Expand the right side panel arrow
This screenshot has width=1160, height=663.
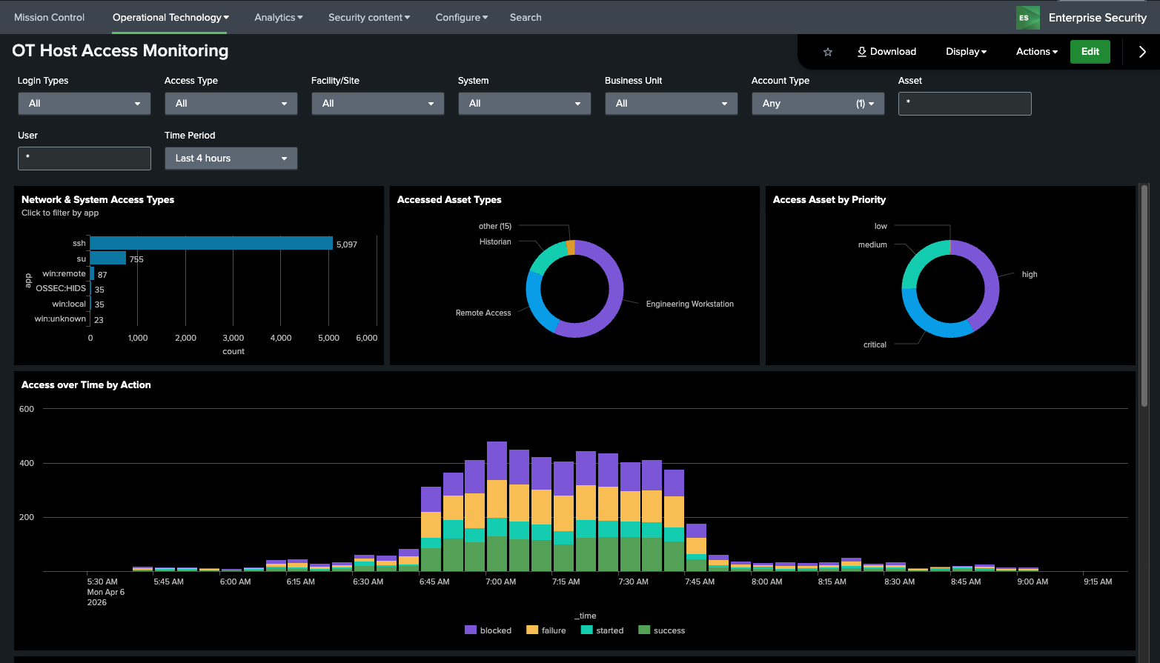tap(1141, 52)
